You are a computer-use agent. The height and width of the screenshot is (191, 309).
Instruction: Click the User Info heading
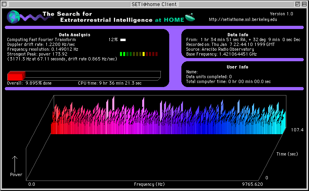(238, 67)
